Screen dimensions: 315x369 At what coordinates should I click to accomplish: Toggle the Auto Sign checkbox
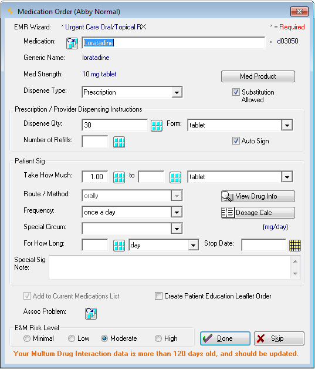[236, 141]
